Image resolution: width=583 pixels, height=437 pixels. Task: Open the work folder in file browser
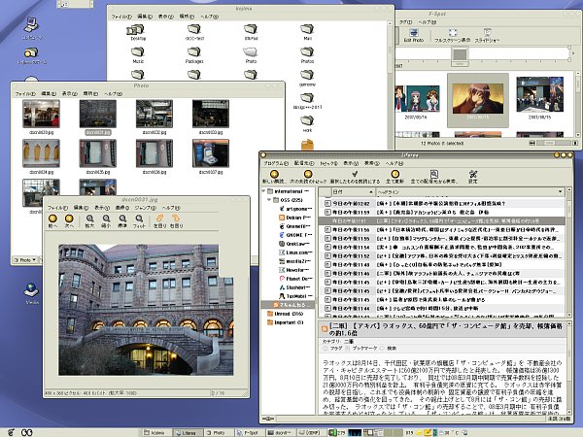pos(307,123)
